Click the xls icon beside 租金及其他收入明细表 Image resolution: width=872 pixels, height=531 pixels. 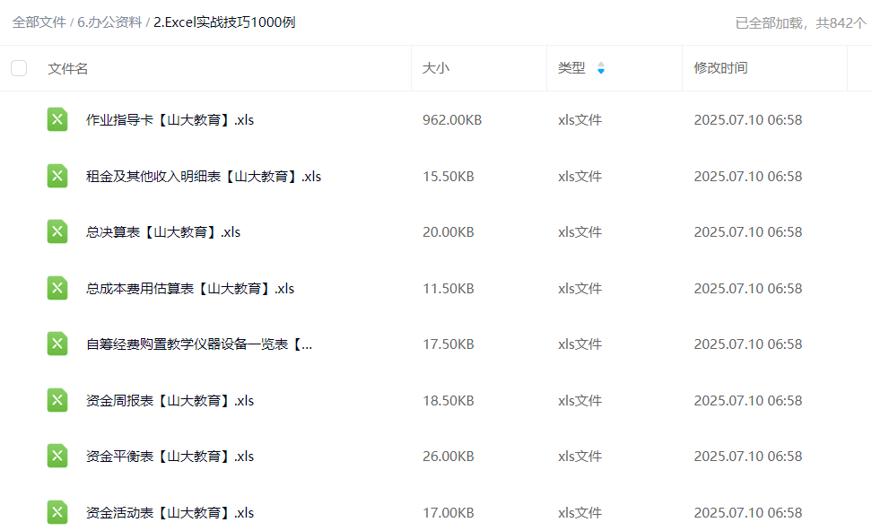pyautogui.click(x=57, y=176)
